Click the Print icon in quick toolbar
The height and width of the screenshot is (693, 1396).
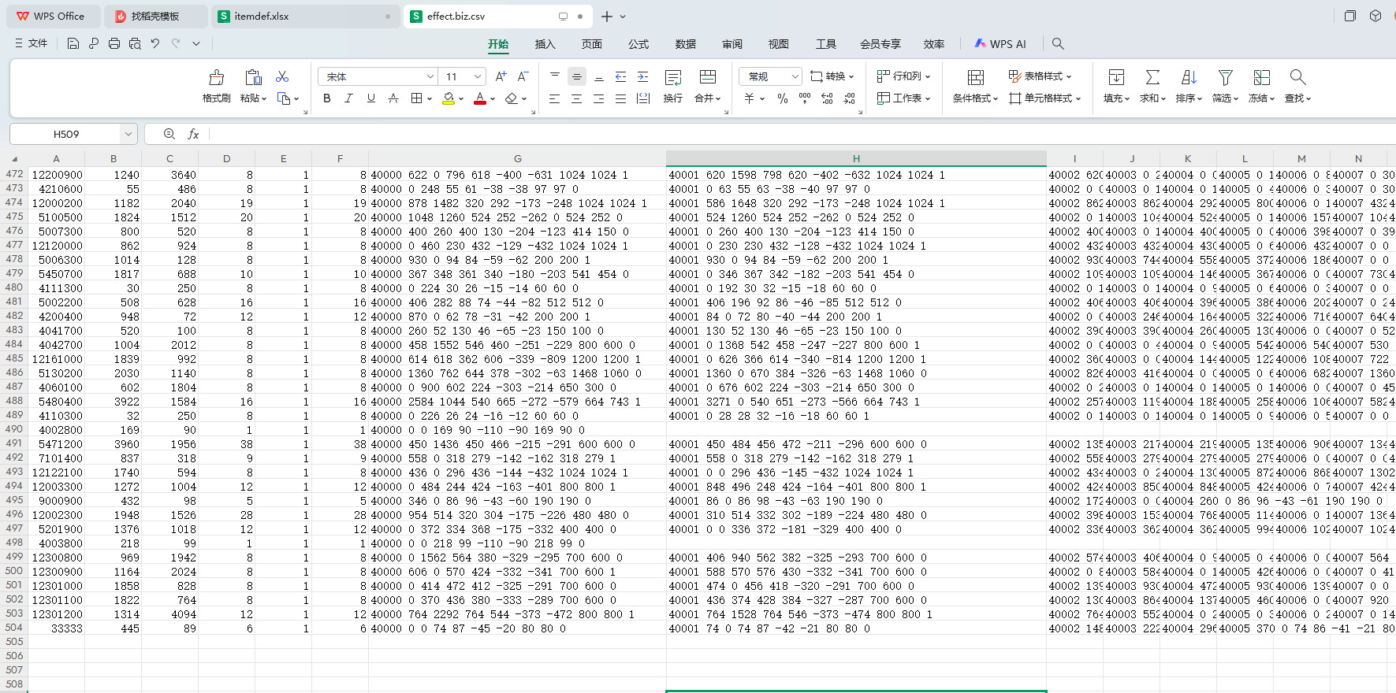tap(114, 43)
